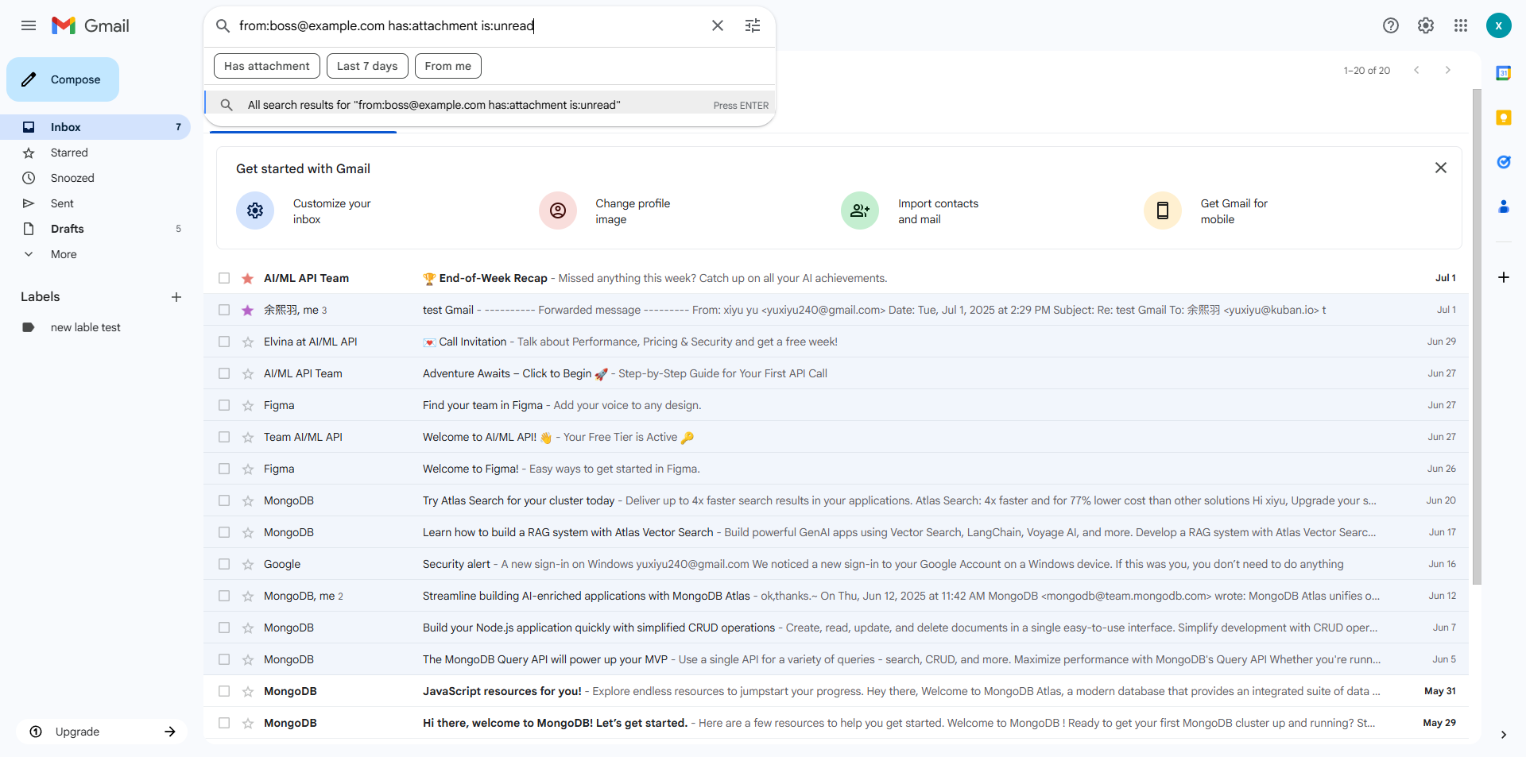Screen dimensions: 1526x757
Task: Click Customize your inbox
Action: click(x=331, y=211)
